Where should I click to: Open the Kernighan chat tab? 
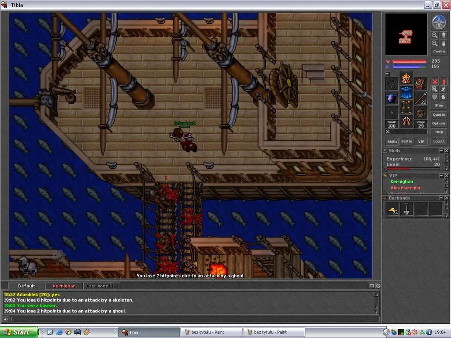(64, 286)
